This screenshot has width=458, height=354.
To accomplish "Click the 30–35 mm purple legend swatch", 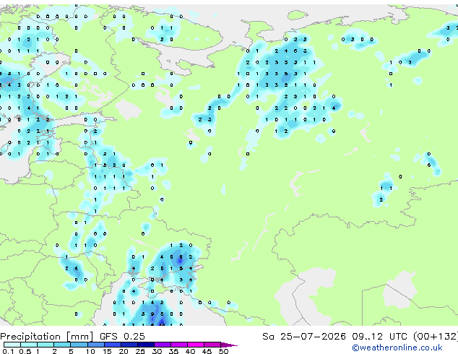I will click(163, 345).
